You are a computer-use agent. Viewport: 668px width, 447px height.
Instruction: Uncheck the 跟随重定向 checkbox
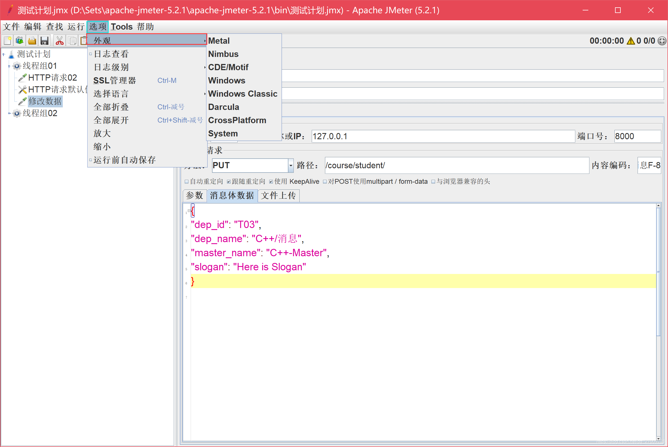pyautogui.click(x=229, y=182)
